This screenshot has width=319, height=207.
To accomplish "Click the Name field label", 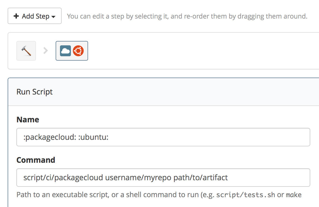I will (28, 119).
